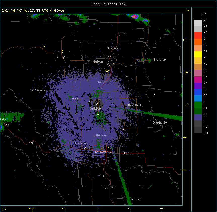The height and width of the screenshot is (212, 217).
Task: Pick the red swatch between 65 and 60
Action: pos(198,36)
